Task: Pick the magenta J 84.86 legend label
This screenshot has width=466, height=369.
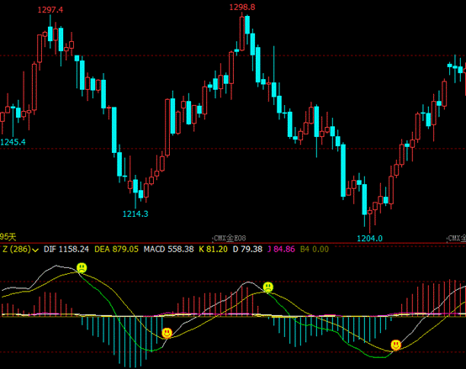Action: click(x=281, y=249)
